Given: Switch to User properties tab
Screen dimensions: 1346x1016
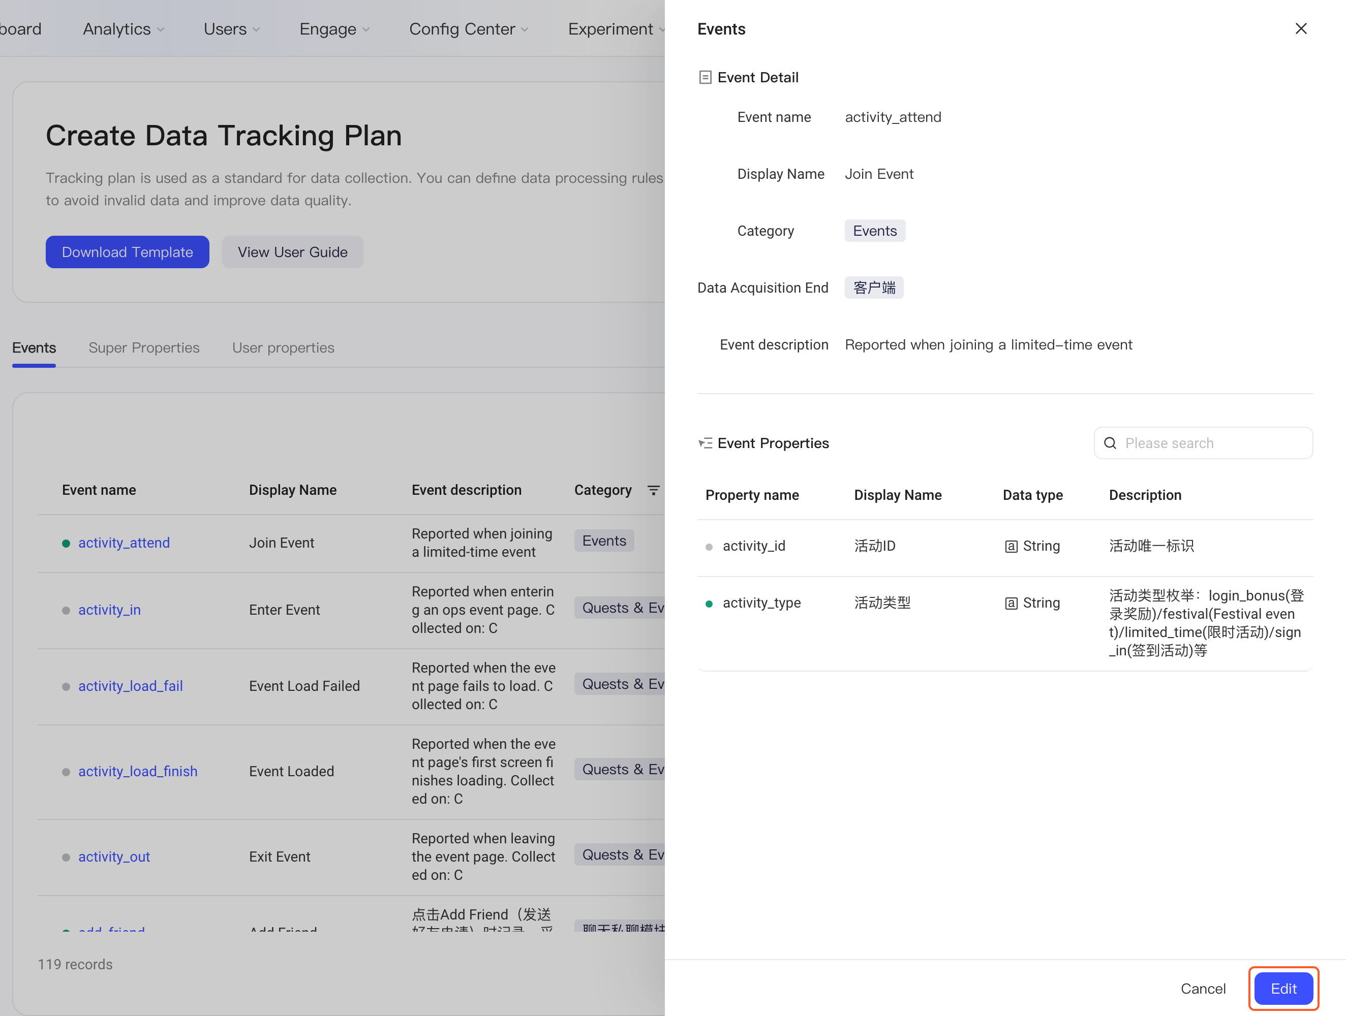Looking at the screenshot, I should pyautogui.click(x=283, y=348).
